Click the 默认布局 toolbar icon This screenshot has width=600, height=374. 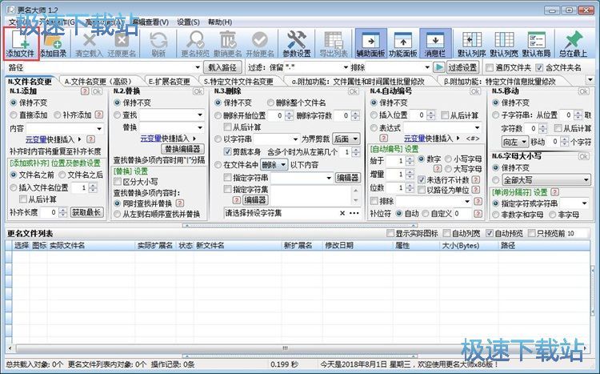click(x=537, y=43)
